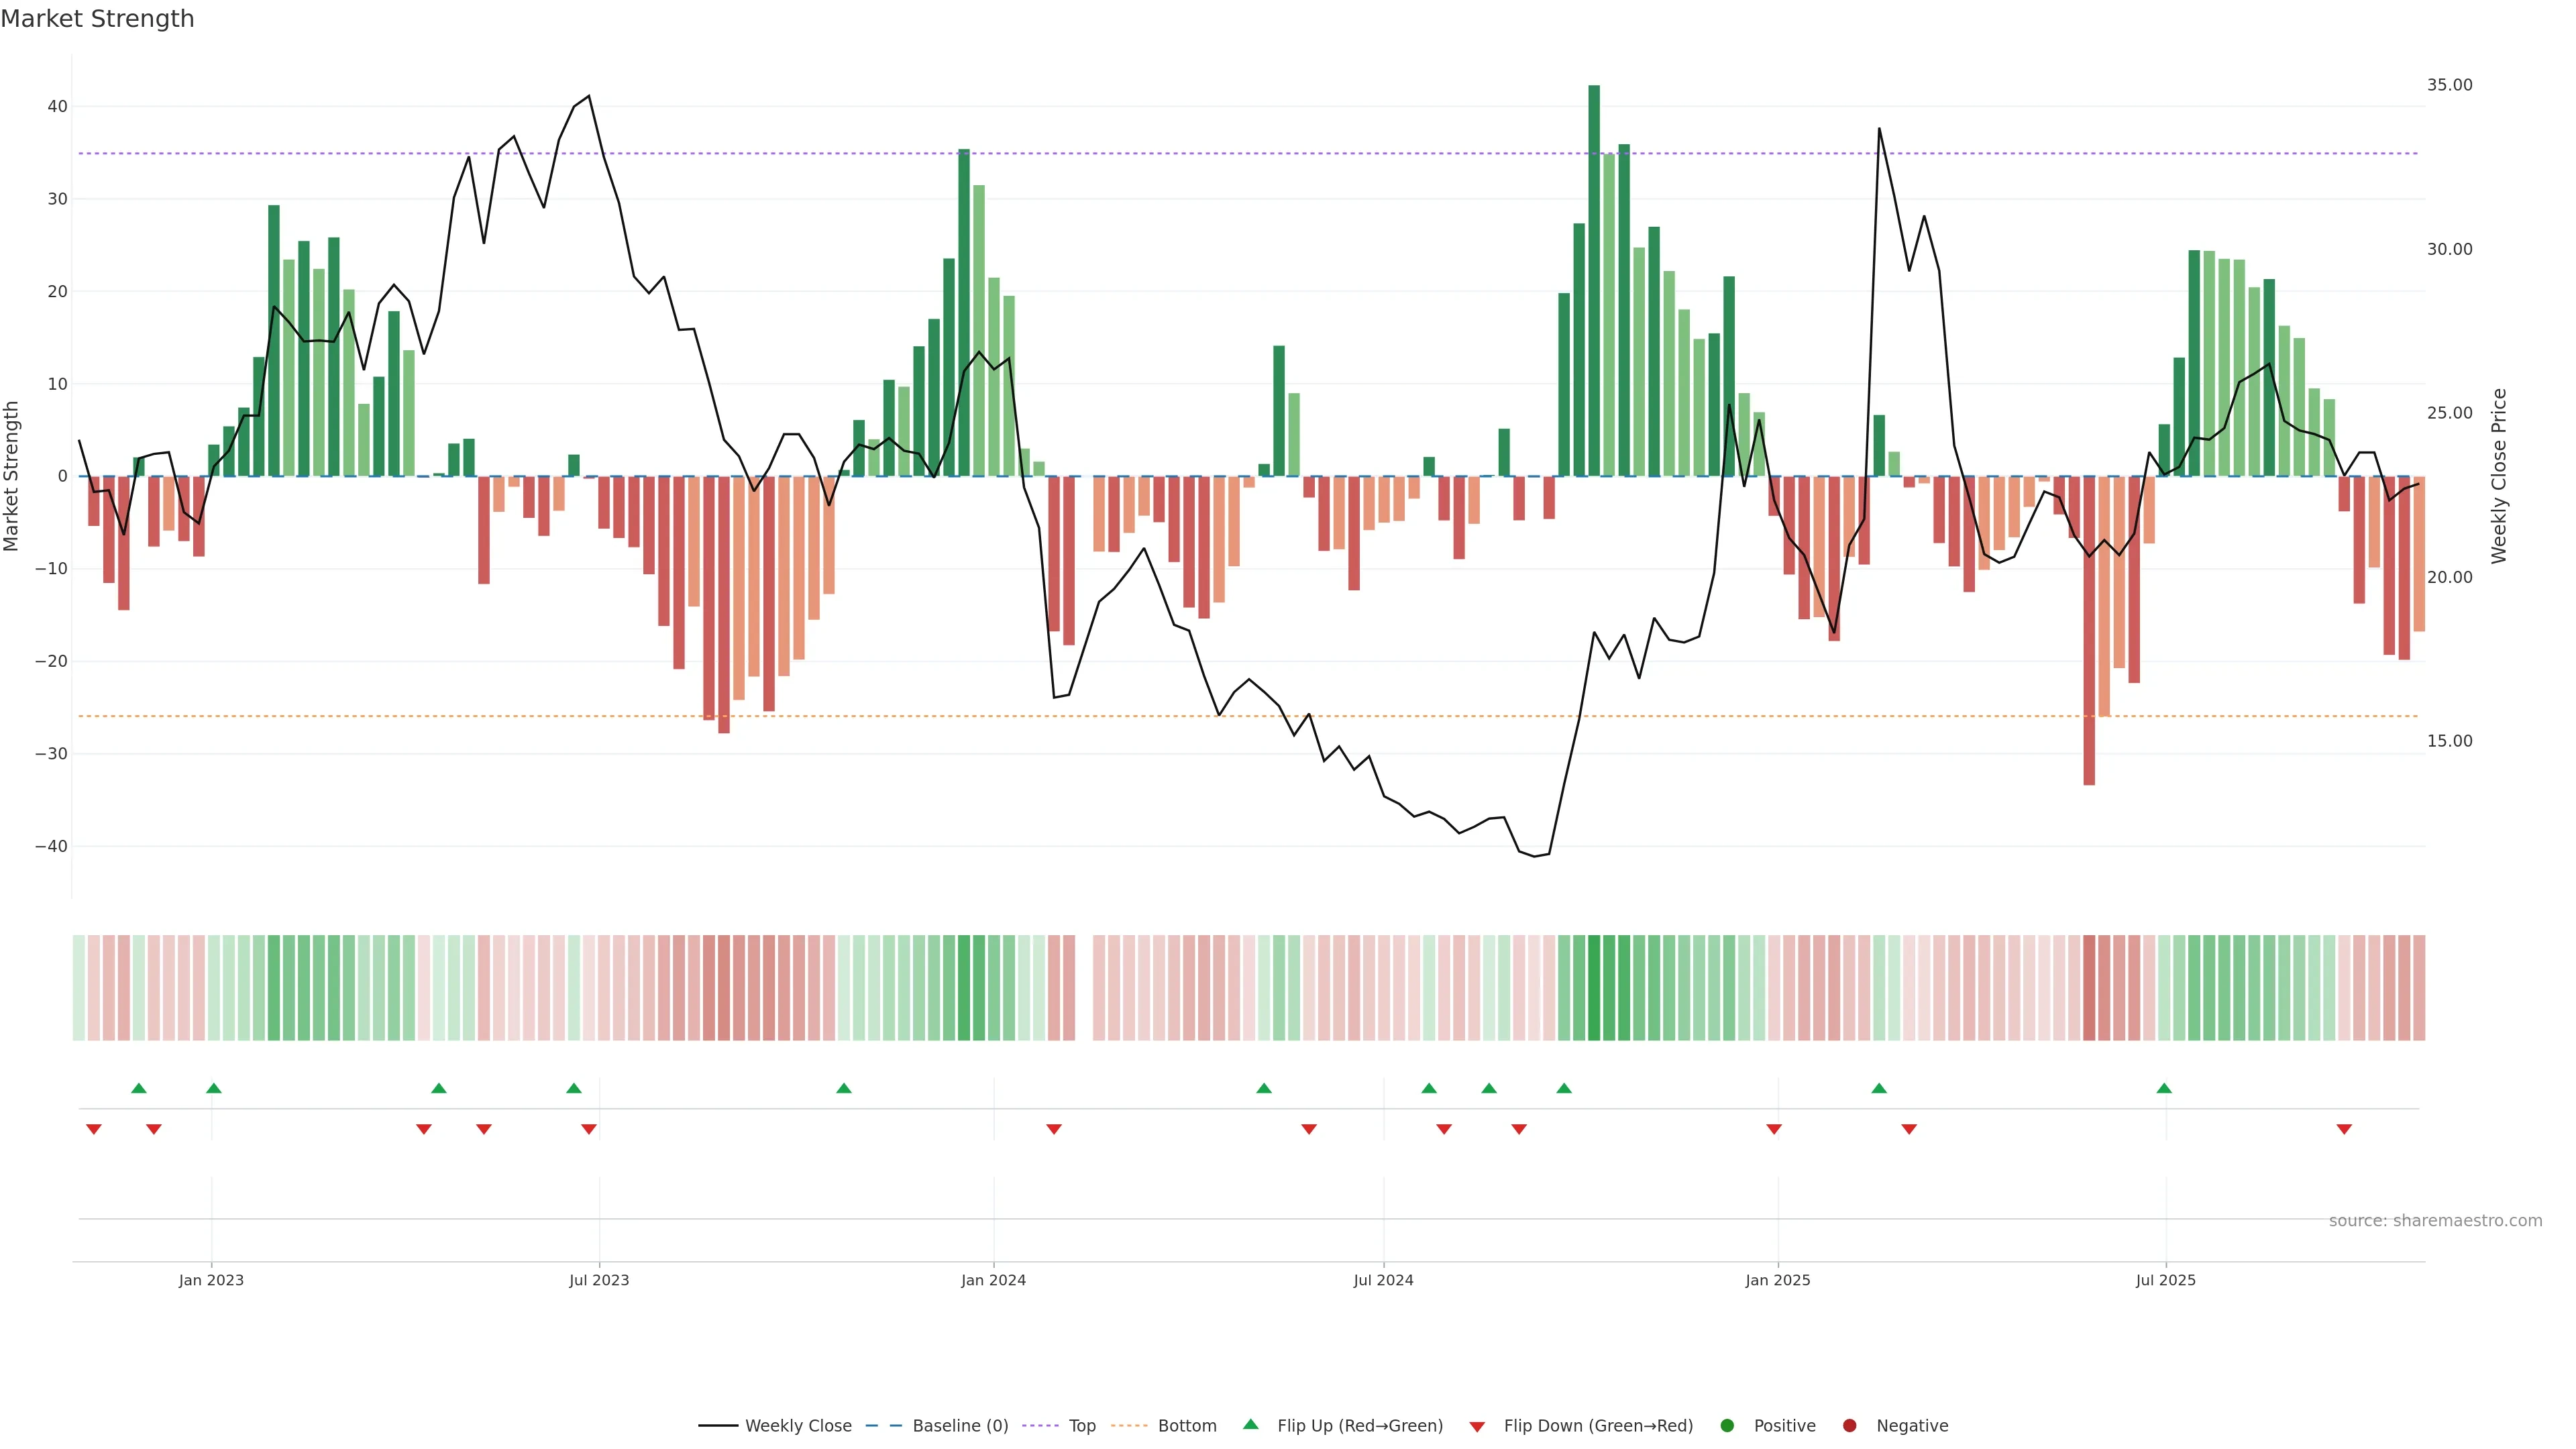
Task: Click the Weekly Close Price axis title
Action: point(2499,476)
